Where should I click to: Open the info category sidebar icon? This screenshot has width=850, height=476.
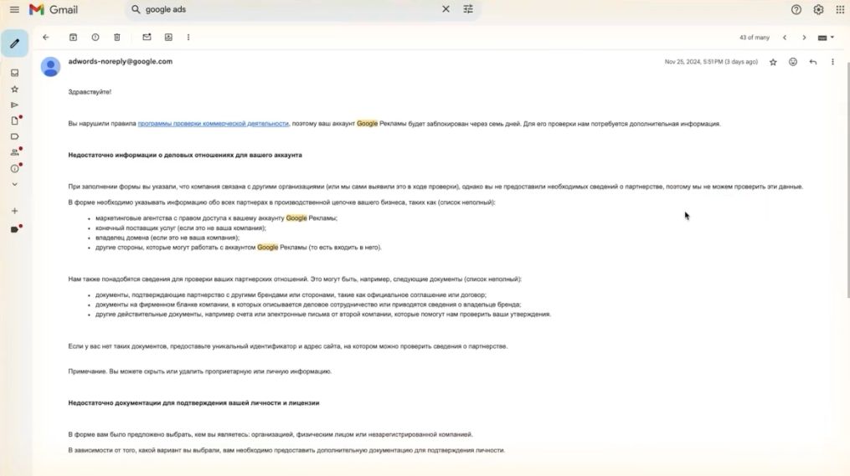coord(15,168)
